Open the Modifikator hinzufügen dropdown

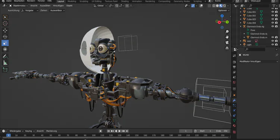tap(258, 62)
